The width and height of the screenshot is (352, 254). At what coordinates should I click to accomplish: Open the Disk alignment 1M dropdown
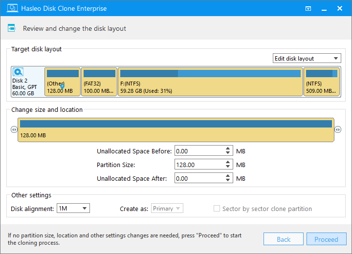click(x=73, y=208)
